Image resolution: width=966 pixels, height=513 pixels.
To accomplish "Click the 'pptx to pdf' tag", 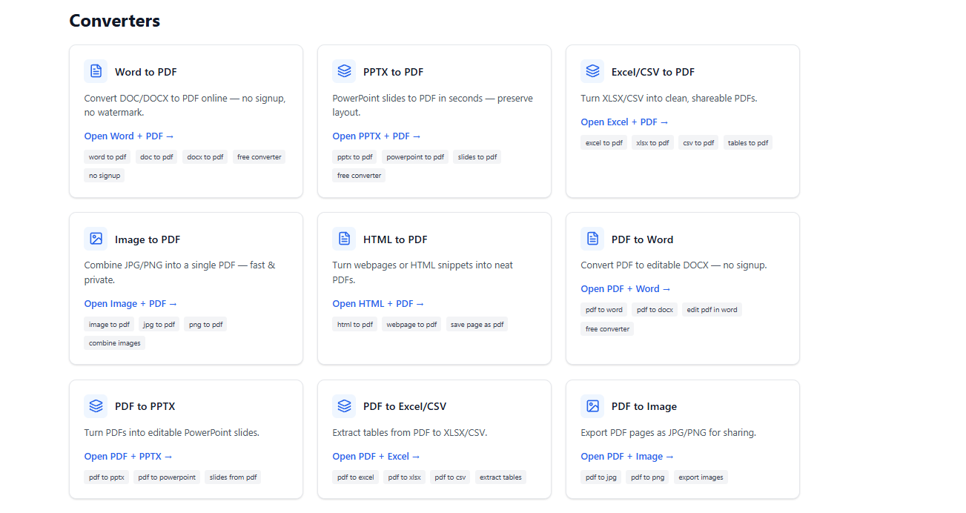I will 355,157.
